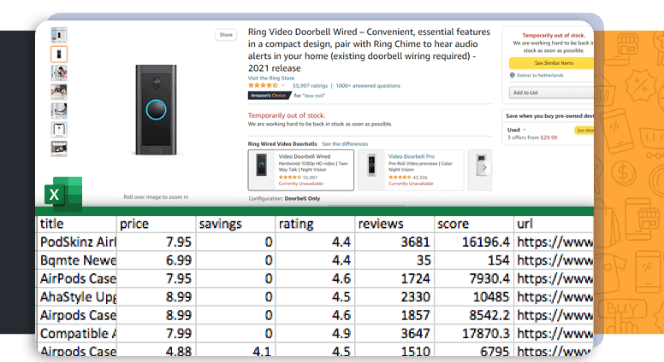The image size is (664, 362).
Task: Select the score cell 8542.2
Action: (474, 316)
